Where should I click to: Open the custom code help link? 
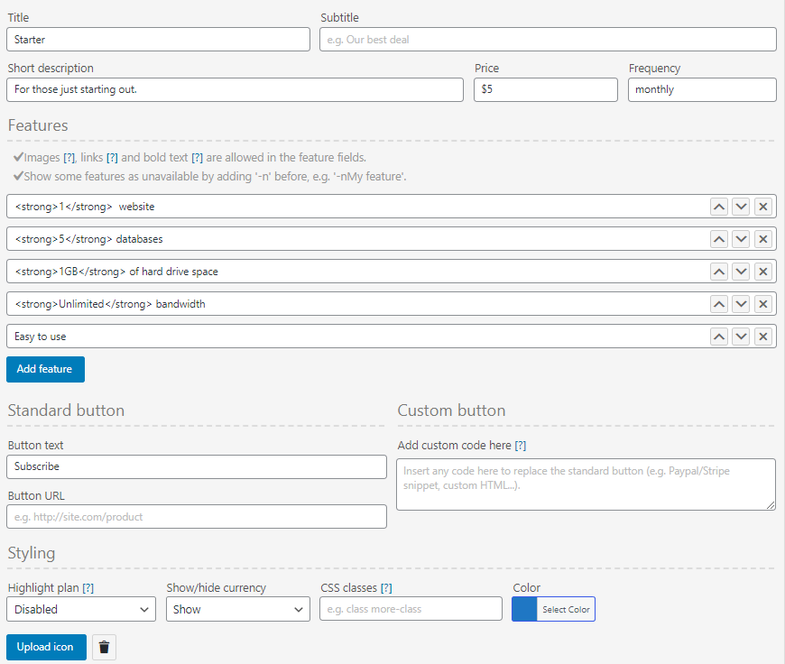click(521, 445)
